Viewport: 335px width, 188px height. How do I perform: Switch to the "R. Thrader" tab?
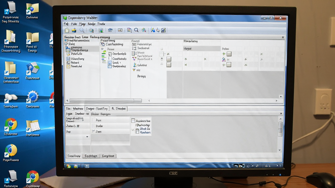[x=118, y=109]
